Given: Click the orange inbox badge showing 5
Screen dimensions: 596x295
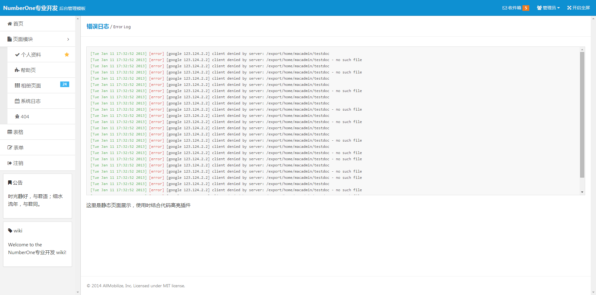Looking at the screenshot, I should [x=526, y=8].
